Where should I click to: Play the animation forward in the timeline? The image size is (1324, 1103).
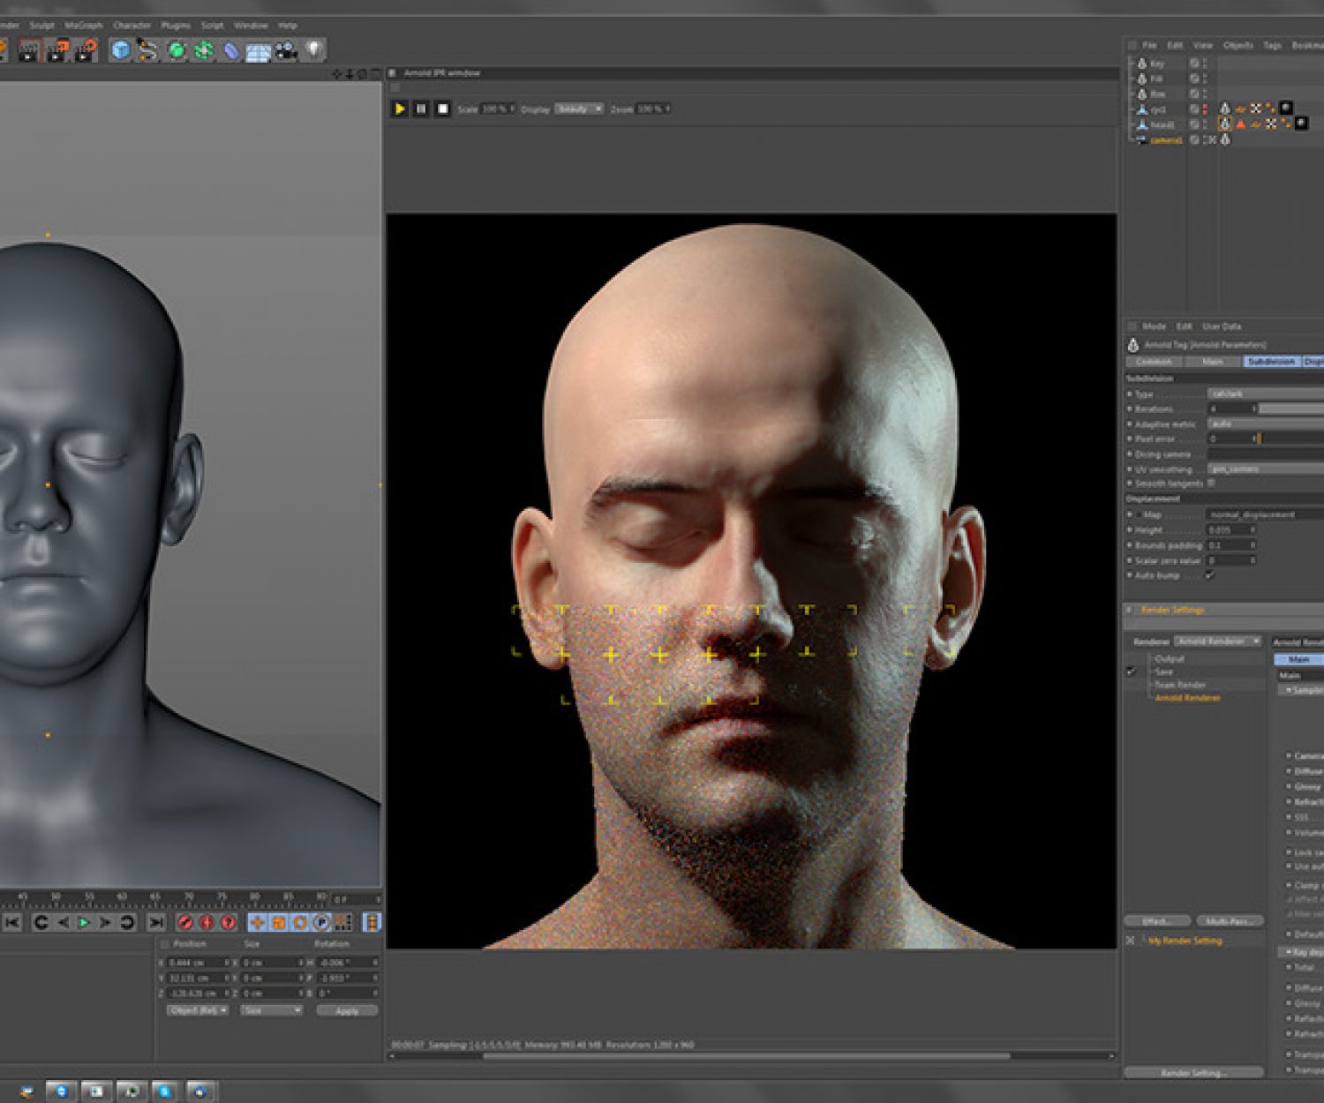(x=84, y=922)
